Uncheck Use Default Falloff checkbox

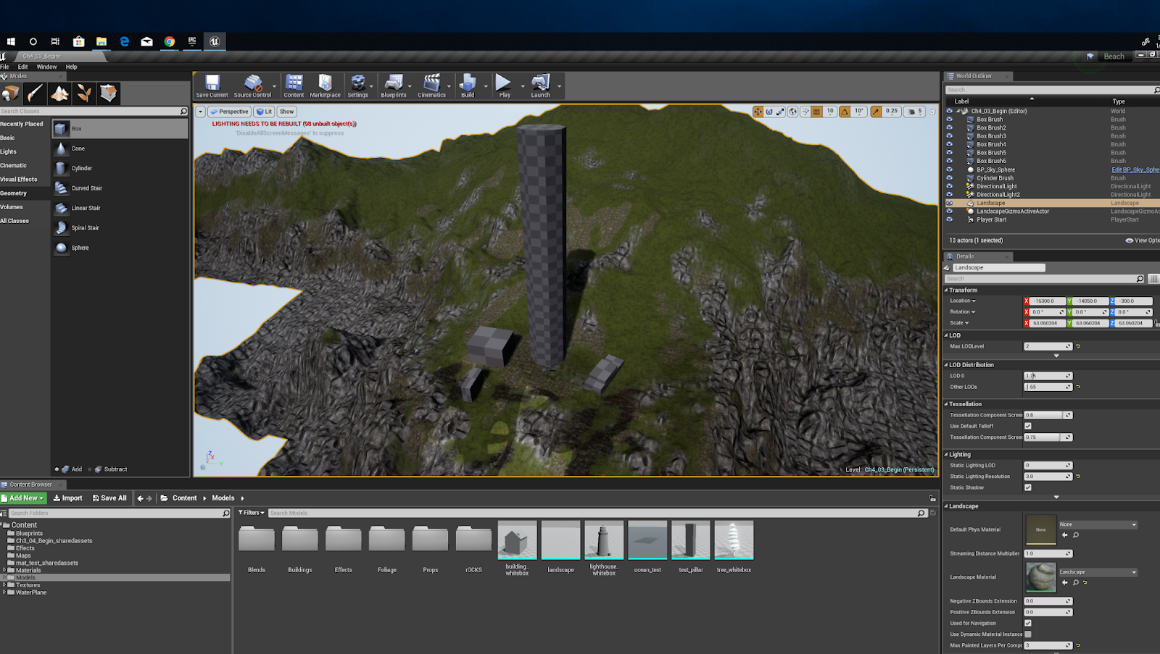coord(1028,426)
